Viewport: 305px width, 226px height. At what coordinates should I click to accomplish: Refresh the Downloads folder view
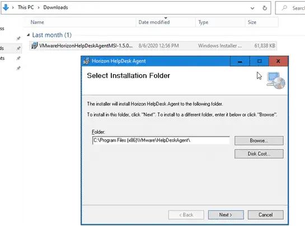(x=265, y=8)
